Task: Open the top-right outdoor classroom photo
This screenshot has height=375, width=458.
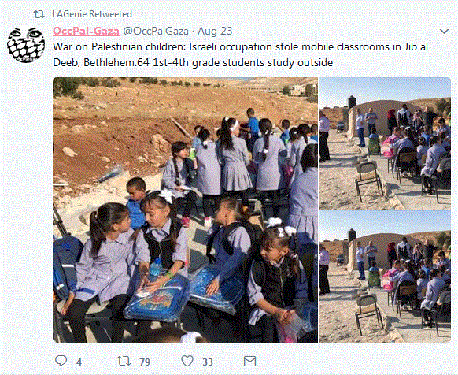Action: tap(385, 143)
